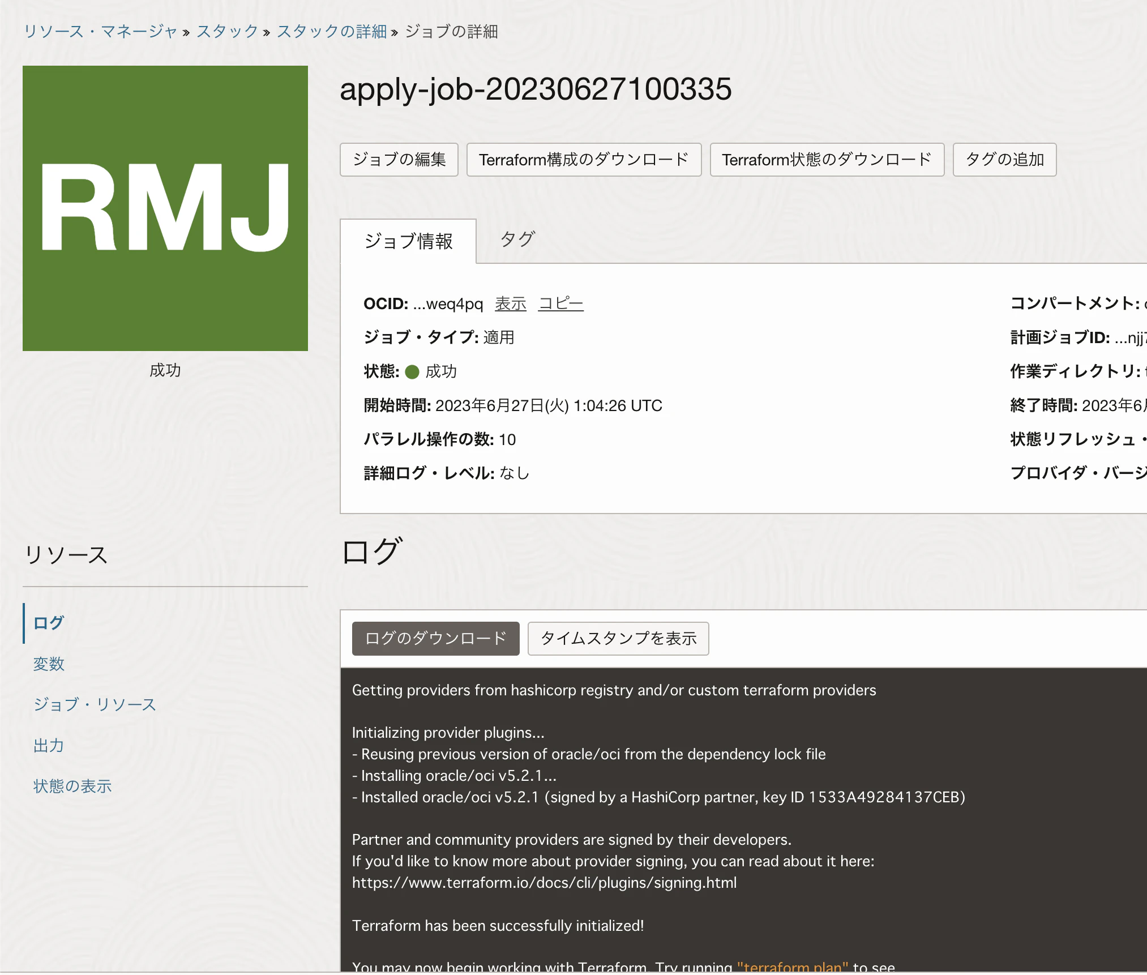
Task: Click the リソース sidebar heading
Action: coord(66,555)
